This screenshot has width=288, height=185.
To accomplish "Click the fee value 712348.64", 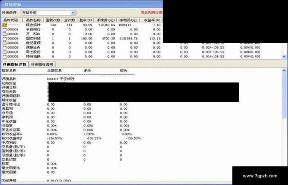I will point(107,25).
